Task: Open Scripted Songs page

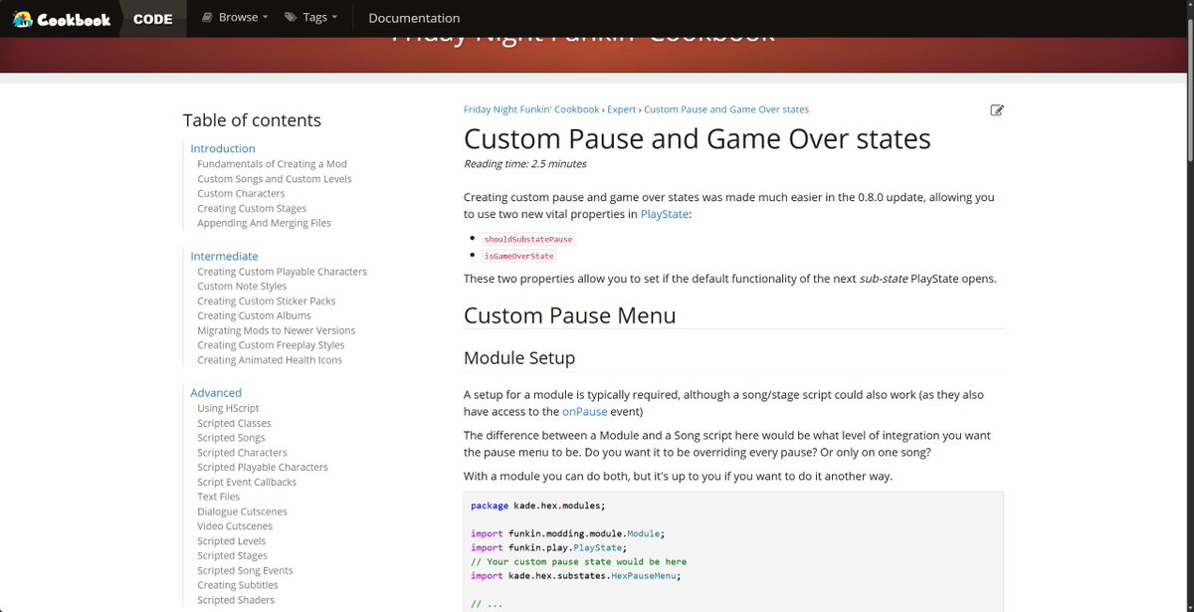Action: 231,438
